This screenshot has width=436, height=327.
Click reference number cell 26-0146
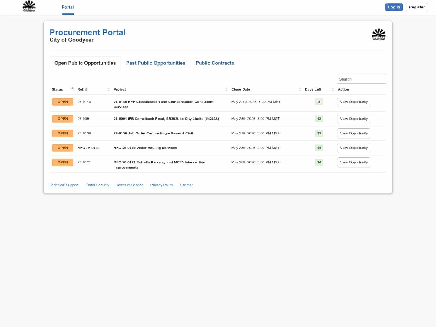[x=84, y=102]
